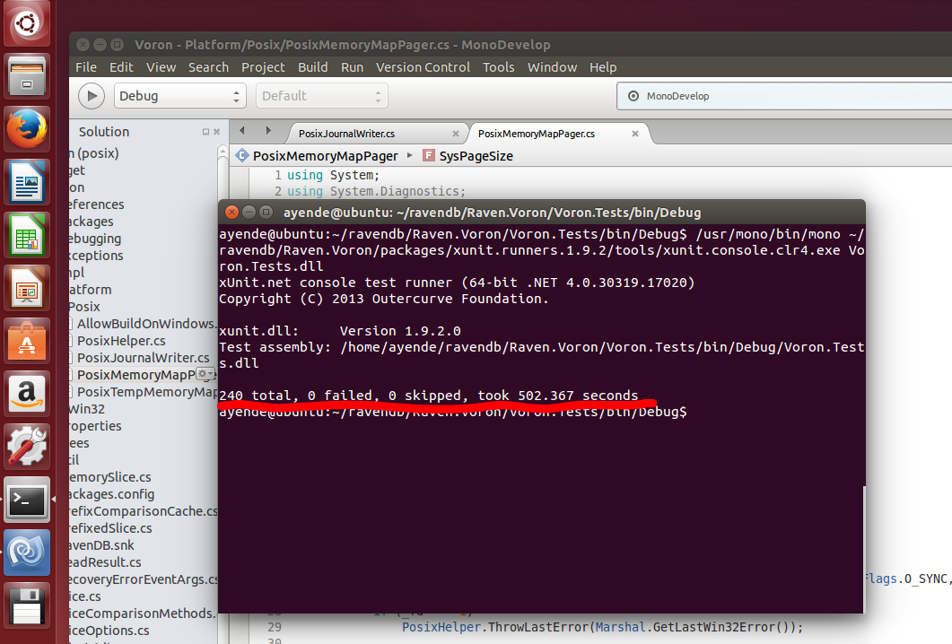The height and width of the screenshot is (644, 952).
Task: Open the Debug configuration dropdown
Action: point(179,96)
